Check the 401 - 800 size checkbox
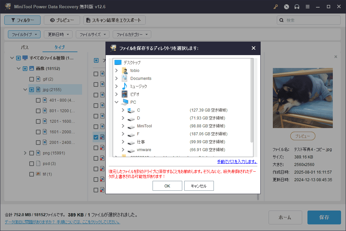This screenshot has width=346, height=231. coord(38,100)
